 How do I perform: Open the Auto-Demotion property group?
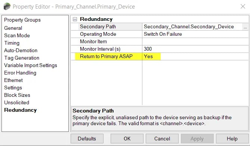[x=21, y=50]
